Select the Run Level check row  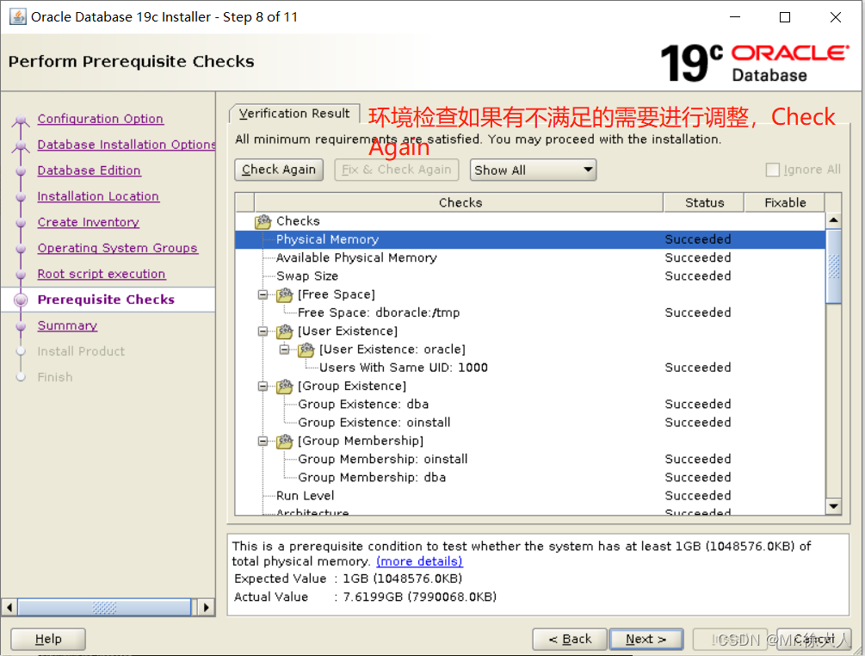click(530, 496)
